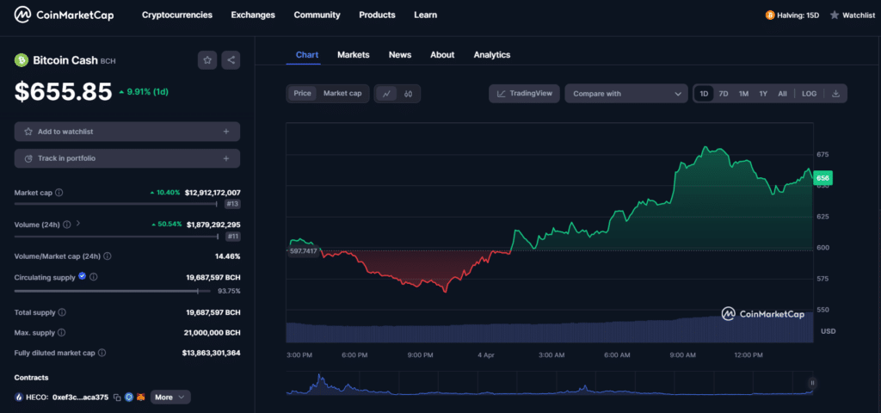Screen dimensions: 881x413
Task: Open the Community menu
Action: 317,15
